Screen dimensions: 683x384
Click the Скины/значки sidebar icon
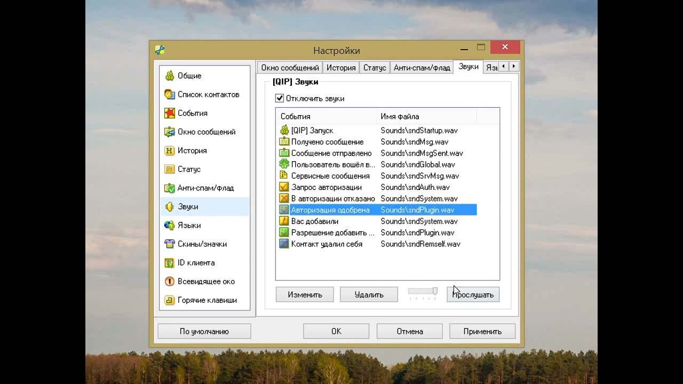tap(169, 244)
